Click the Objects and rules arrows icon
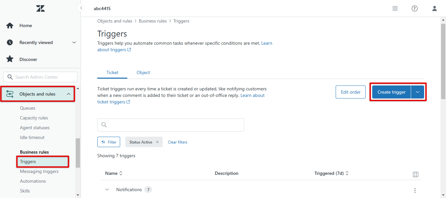 click(x=10, y=94)
